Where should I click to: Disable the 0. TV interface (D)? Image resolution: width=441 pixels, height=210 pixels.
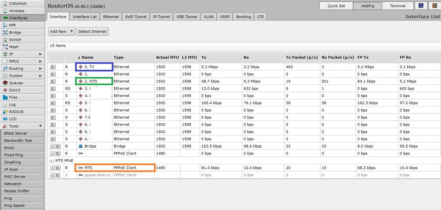click(52, 67)
